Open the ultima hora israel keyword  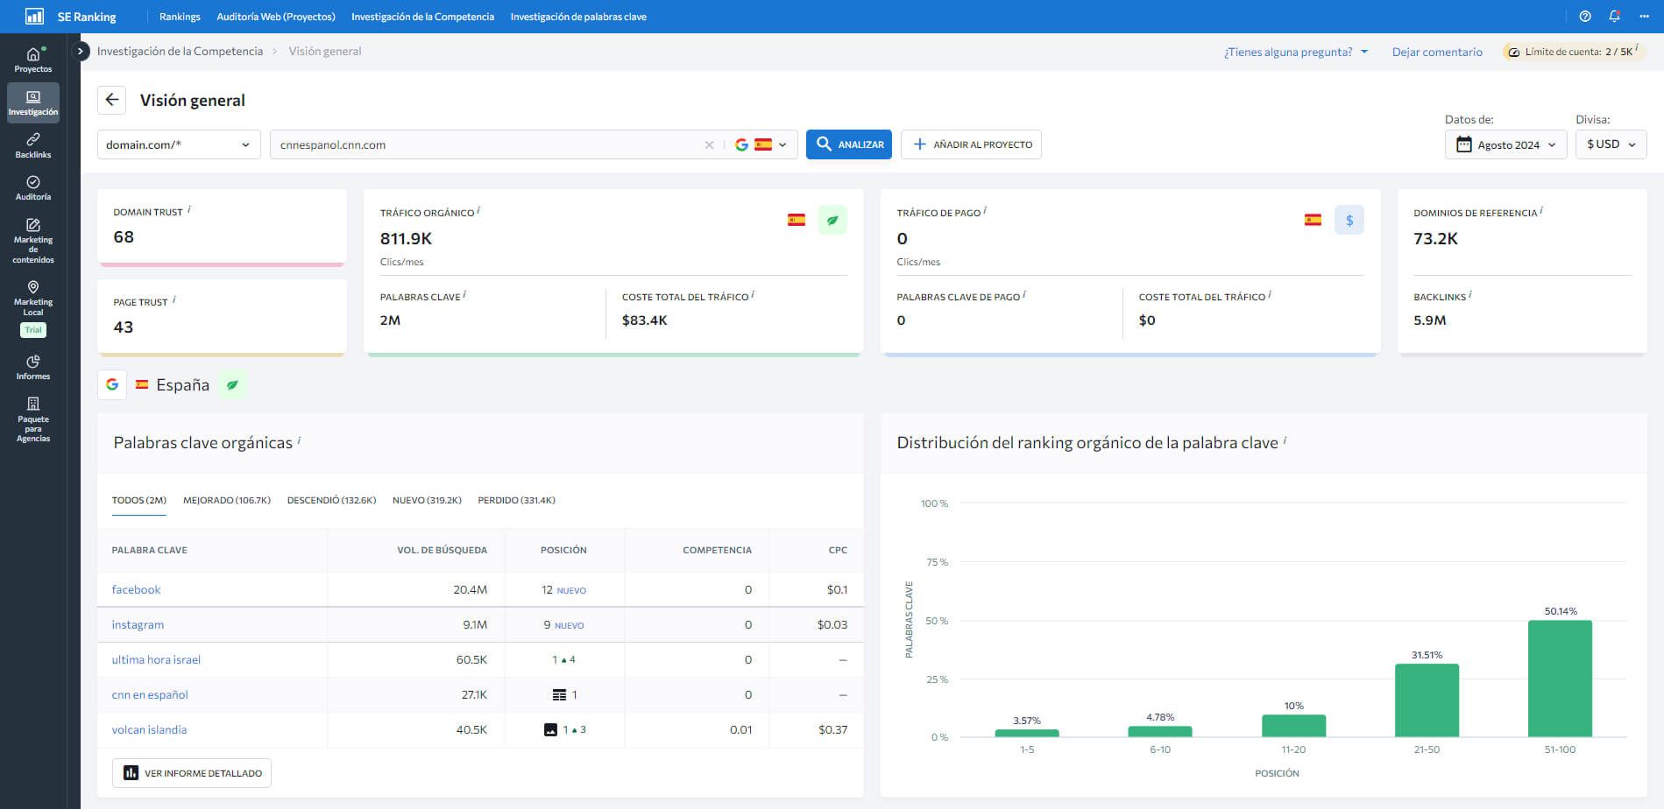coord(156,659)
